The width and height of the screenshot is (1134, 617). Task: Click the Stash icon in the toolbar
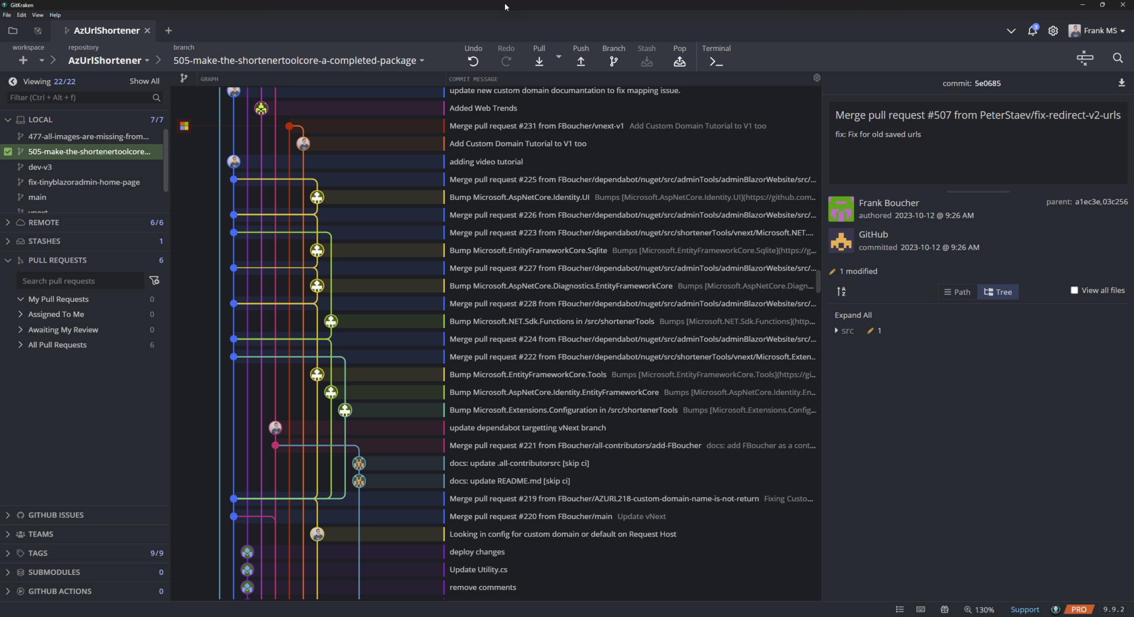647,61
